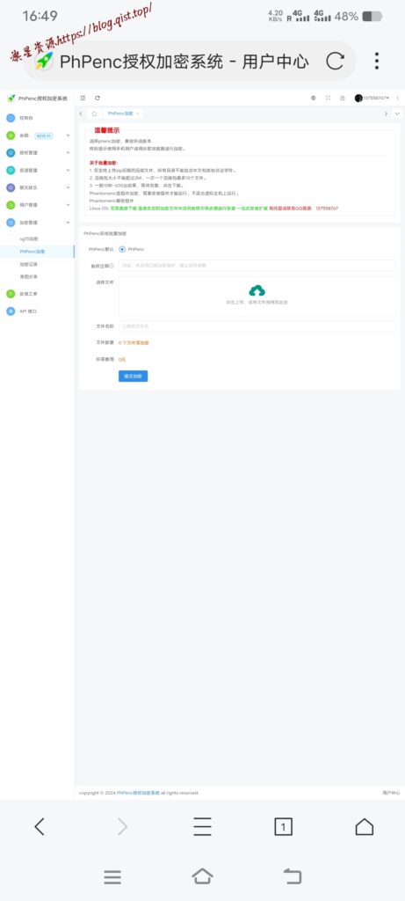Expand the 资源管理 menu chevron

[x=68, y=170]
